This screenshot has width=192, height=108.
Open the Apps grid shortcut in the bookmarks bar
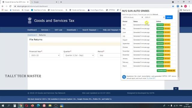pyautogui.click(x=5, y=10)
